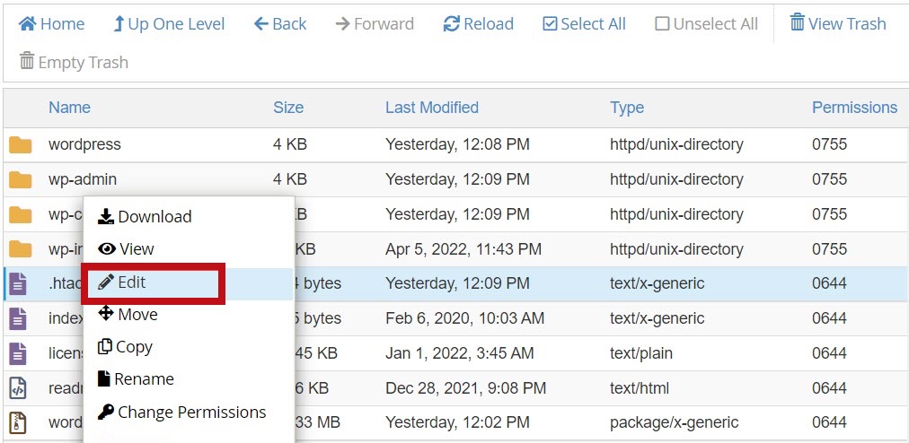
Task: Open View Trash
Action: click(837, 24)
